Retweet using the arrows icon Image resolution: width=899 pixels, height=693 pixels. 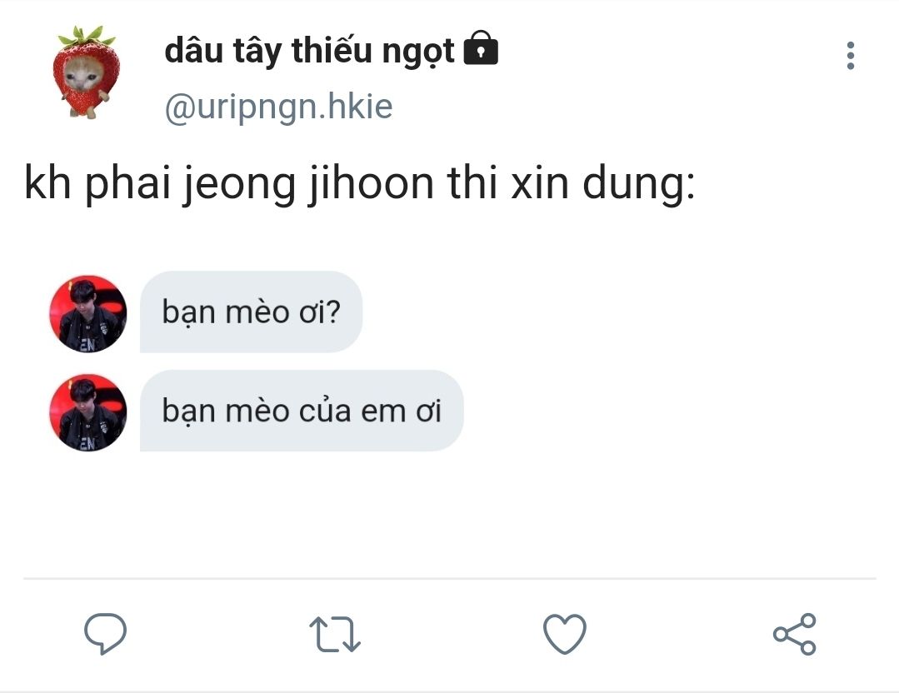[x=335, y=634]
